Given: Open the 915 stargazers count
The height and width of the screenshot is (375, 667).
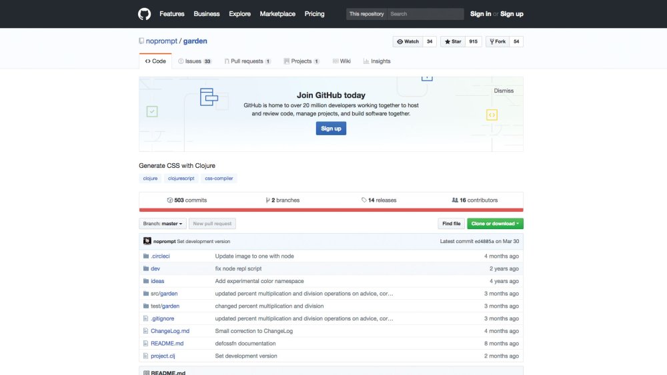Looking at the screenshot, I should [x=474, y=41].
